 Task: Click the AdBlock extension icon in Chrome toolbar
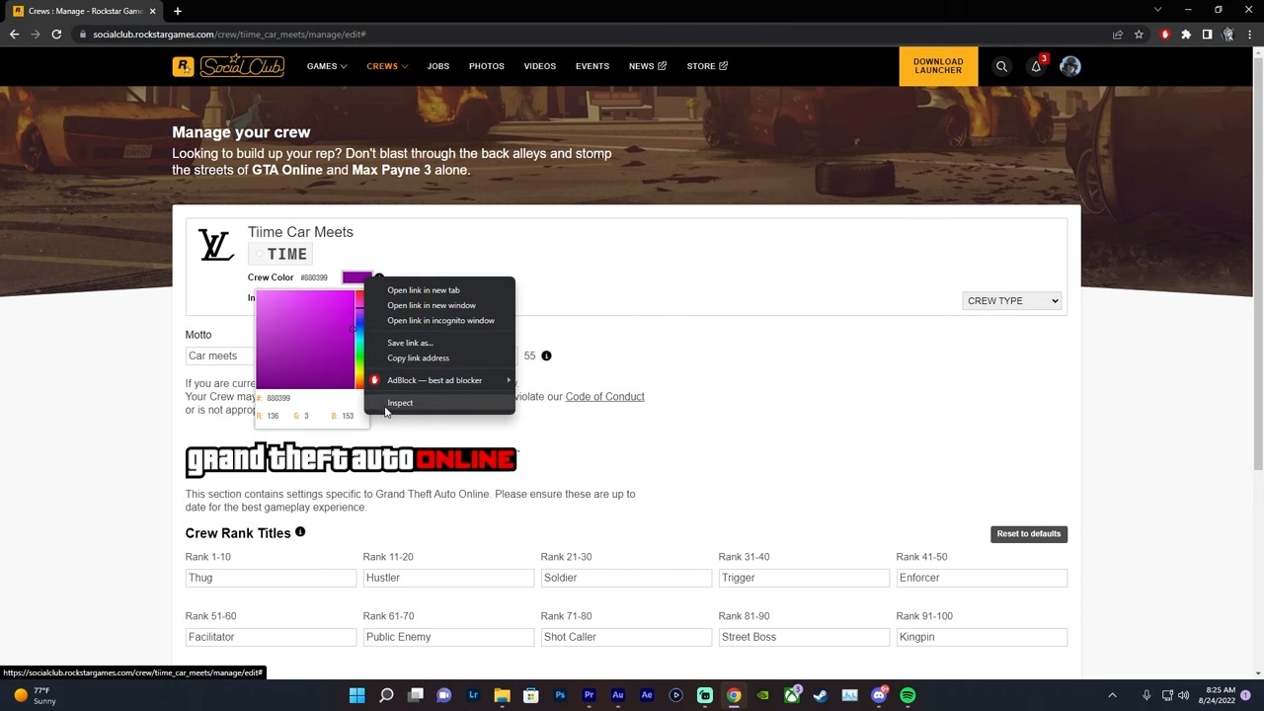click(1164, 35)
